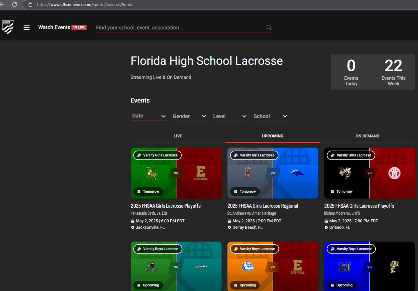Click the 'May 2, 2025 | 6:00 PM EDT' text
Viewport: 418px width, 291px height.
point(160,221)
